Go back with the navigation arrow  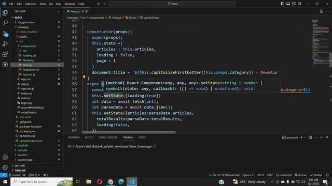(x=99, y=4)
